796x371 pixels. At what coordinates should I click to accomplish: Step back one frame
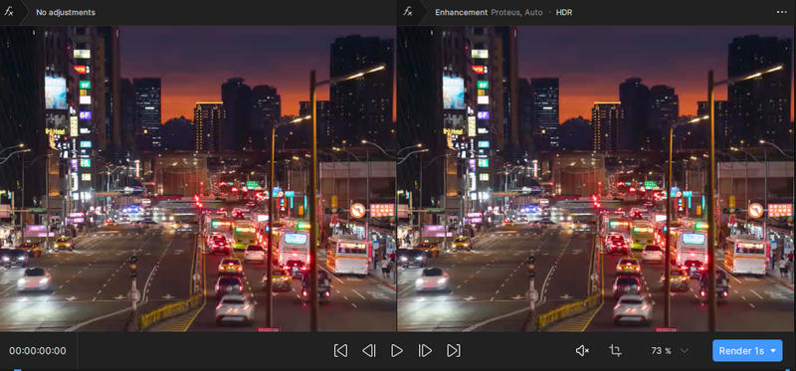pyautogui.click(x=369, y=351)
